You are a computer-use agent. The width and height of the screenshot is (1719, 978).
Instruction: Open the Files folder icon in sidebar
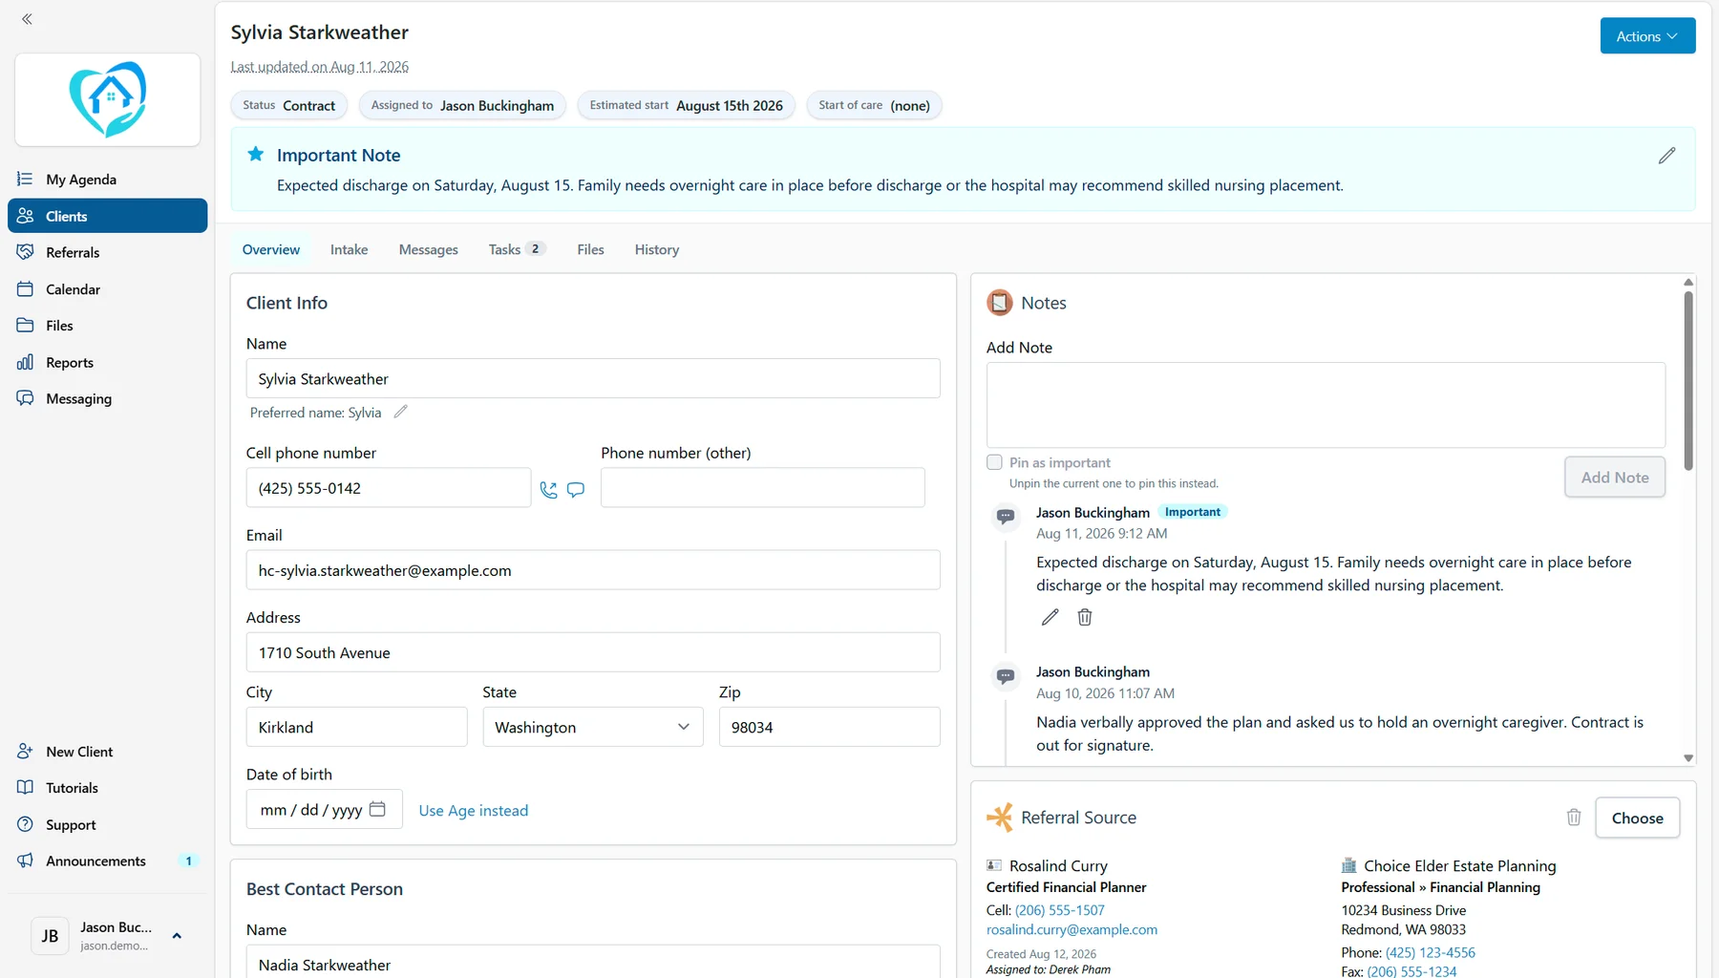tap(25, 325)
